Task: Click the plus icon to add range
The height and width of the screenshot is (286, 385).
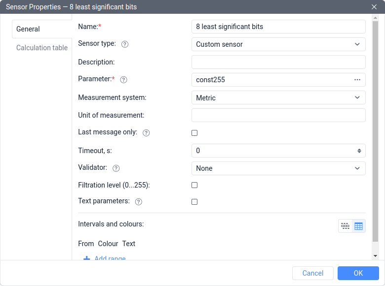Action: click(x=87, y=258)
